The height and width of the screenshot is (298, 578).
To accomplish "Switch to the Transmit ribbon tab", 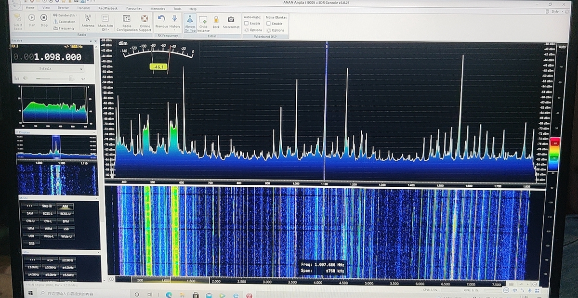I will tap(83, 8).
